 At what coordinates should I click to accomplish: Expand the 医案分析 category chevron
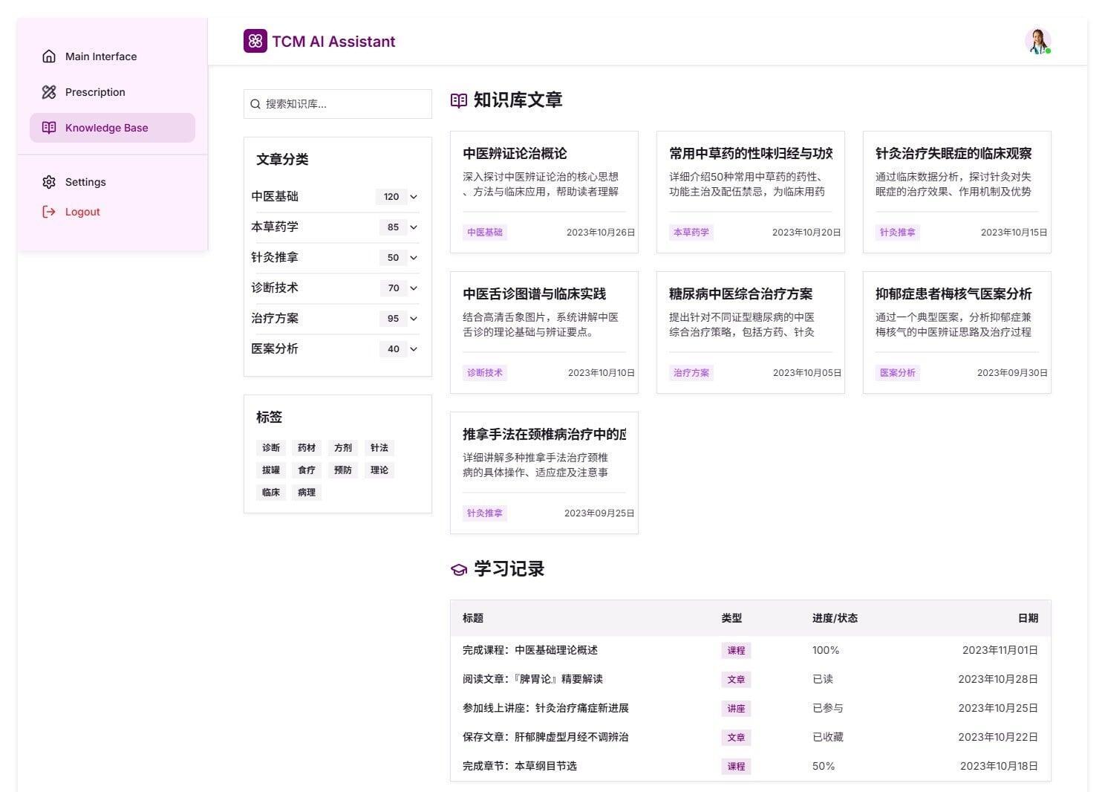414,349
